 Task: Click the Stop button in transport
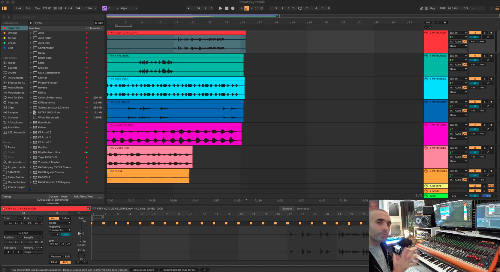pos(227,8)
